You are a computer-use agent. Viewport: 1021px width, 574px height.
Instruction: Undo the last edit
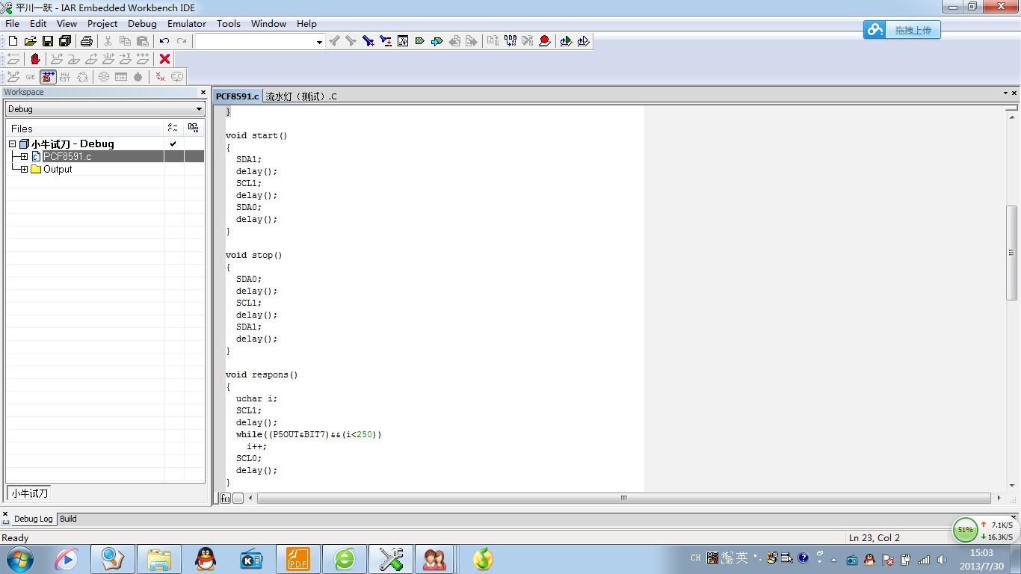164,41
